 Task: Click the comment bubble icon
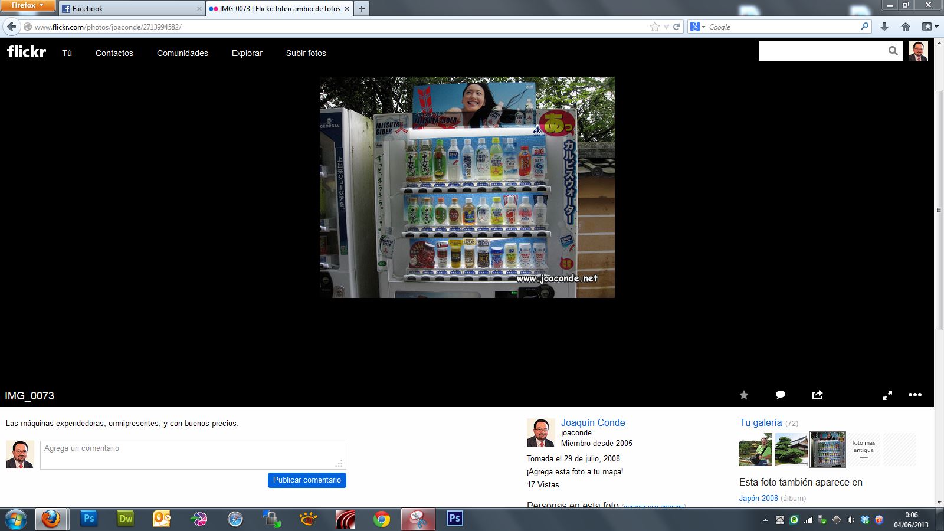pos(781,395)
